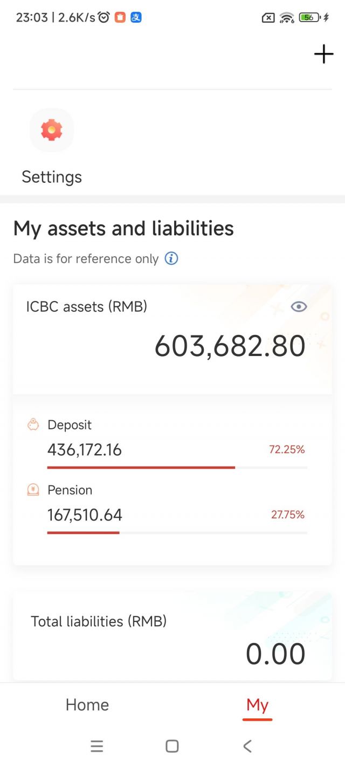Open the Settings gear icon

pos(52,130)
